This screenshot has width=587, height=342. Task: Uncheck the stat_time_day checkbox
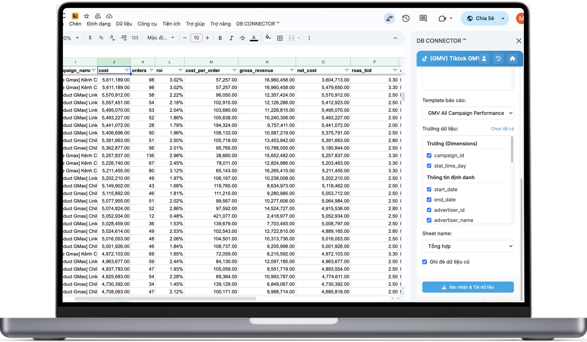(429, 166)
